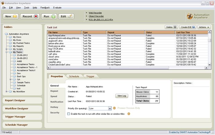Expand the My Scripts folder node
This screenshot has height=135, width=215.
[x=6, y=49]
